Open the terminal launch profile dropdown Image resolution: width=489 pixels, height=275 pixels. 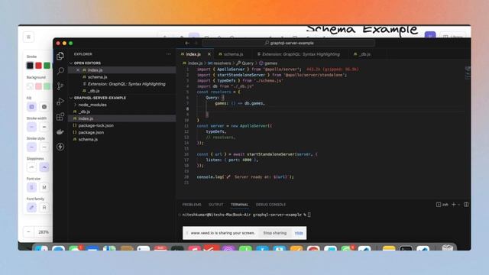[x=458, y=205]
